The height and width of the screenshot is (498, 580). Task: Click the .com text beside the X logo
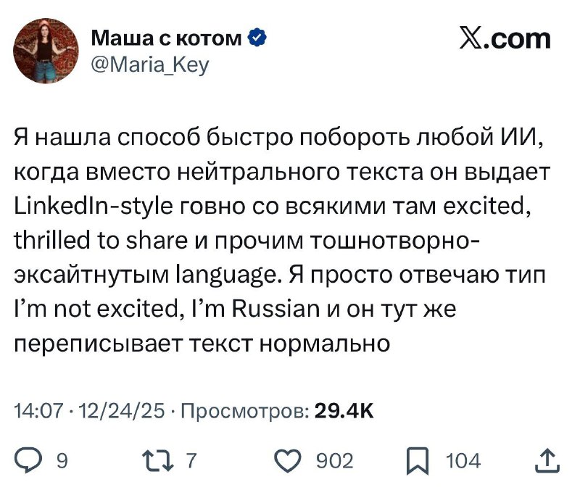[x=521, y=38]
